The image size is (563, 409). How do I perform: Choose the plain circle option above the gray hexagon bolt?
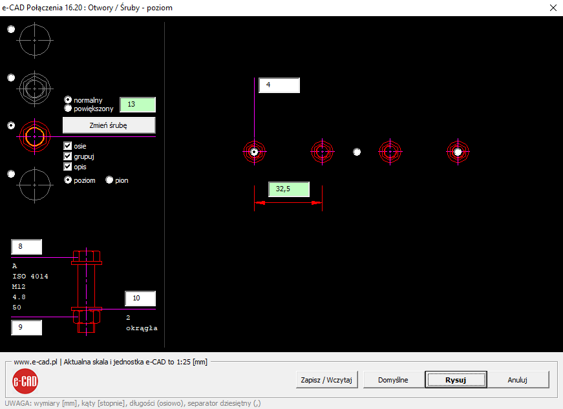[x=11, y=29]
